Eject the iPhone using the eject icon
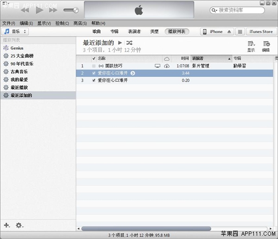 pyautogui.click(x=229, y=32)
